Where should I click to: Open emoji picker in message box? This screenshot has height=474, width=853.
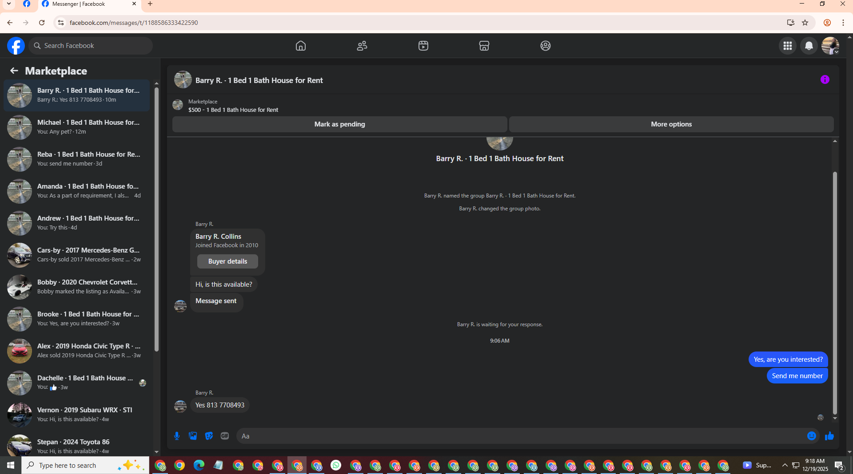coord(812,436)
